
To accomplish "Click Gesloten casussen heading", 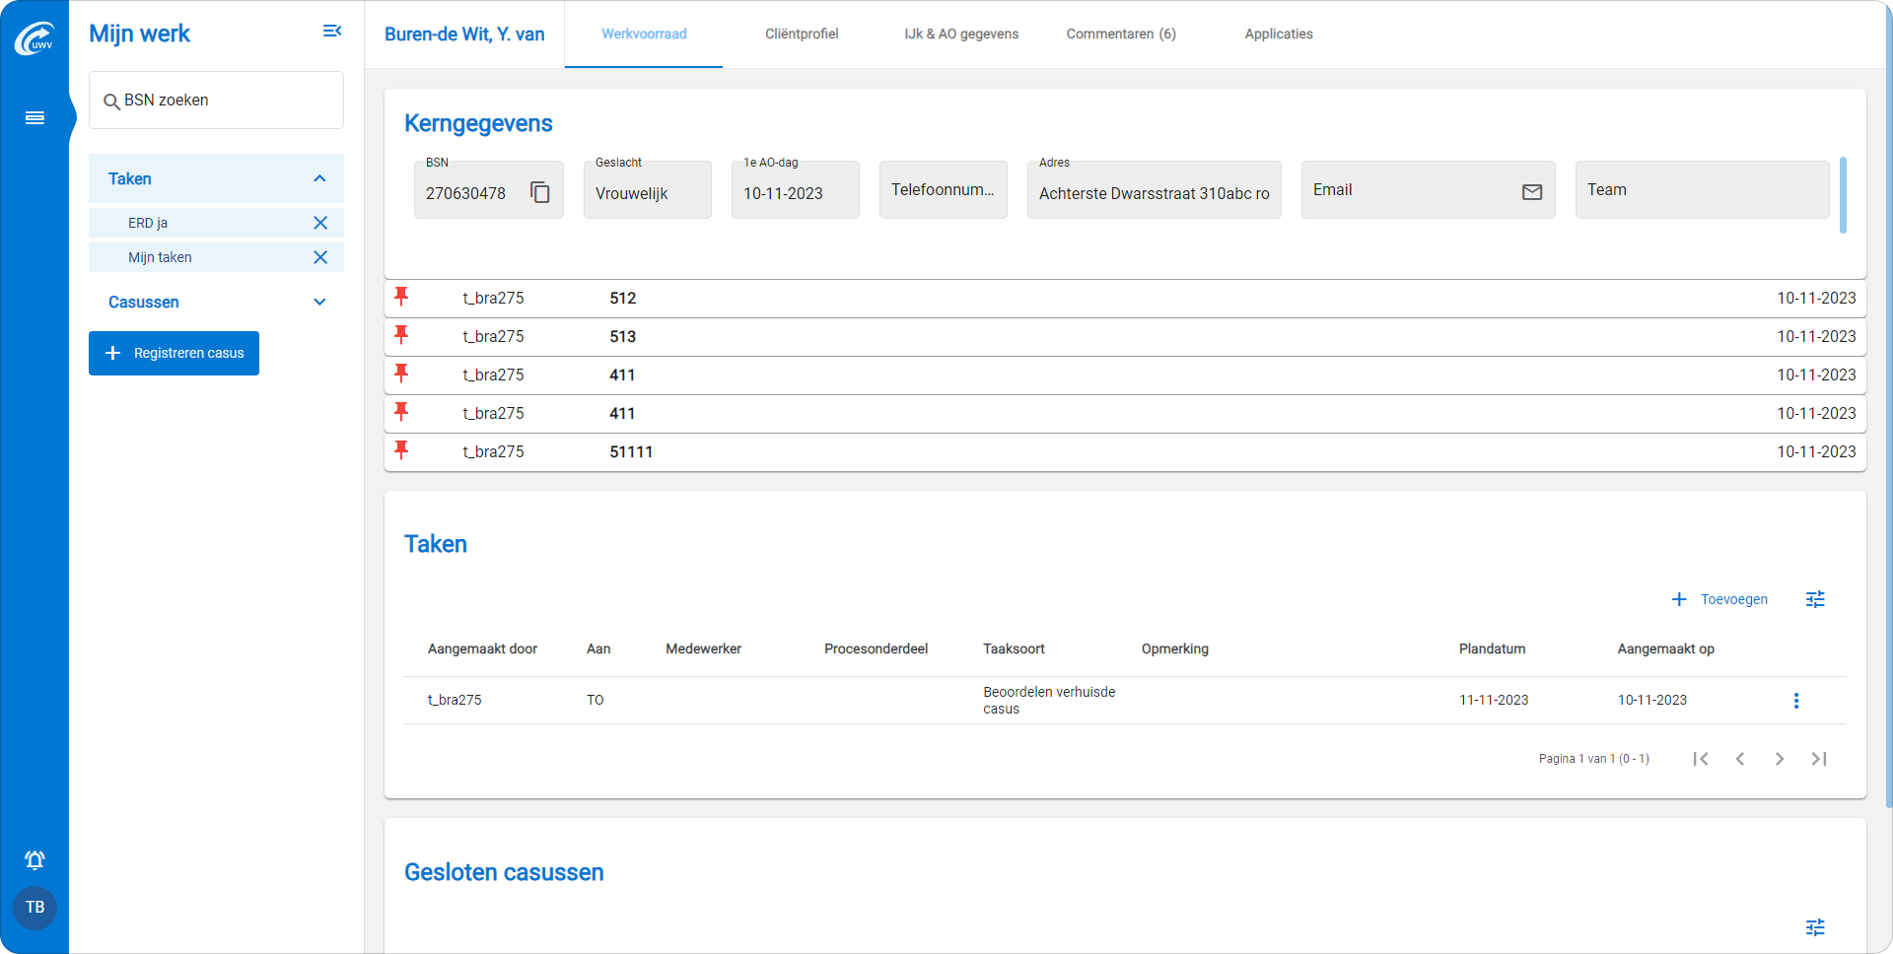I will (x=504, y=872).
